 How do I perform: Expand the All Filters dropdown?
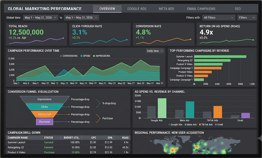(219, 18)
